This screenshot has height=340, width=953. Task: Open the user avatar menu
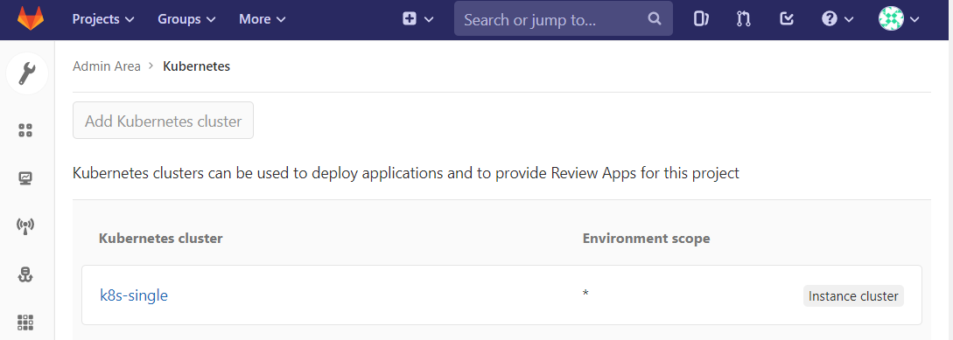(x=899, y=19)
